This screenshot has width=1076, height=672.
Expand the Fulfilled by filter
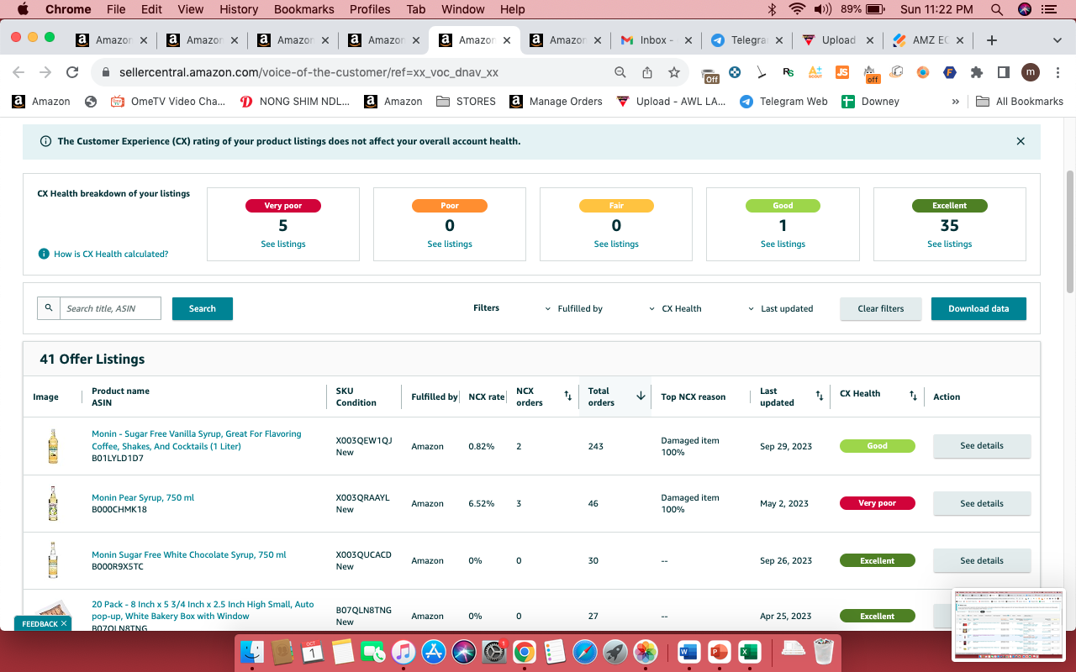(574, 308)
